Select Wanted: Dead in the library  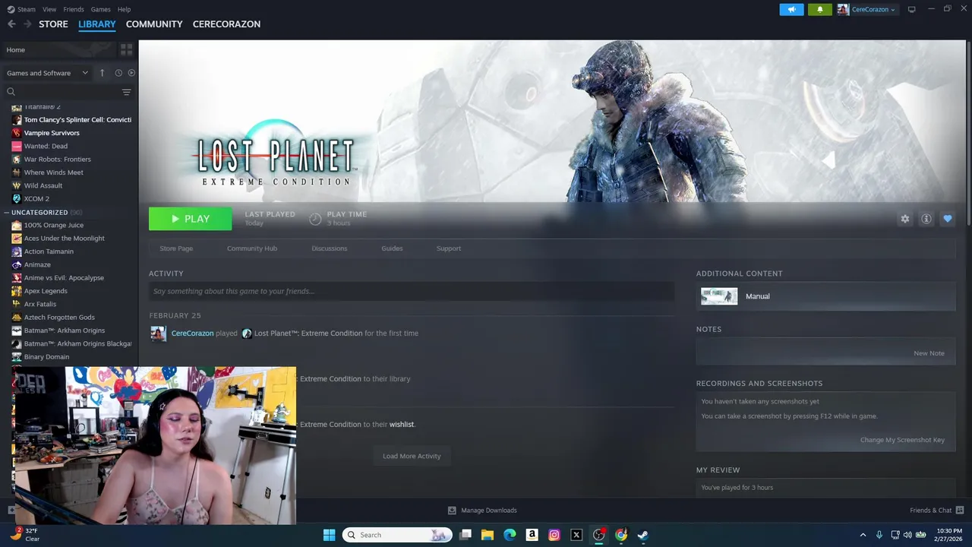click(x=46, y=146)
